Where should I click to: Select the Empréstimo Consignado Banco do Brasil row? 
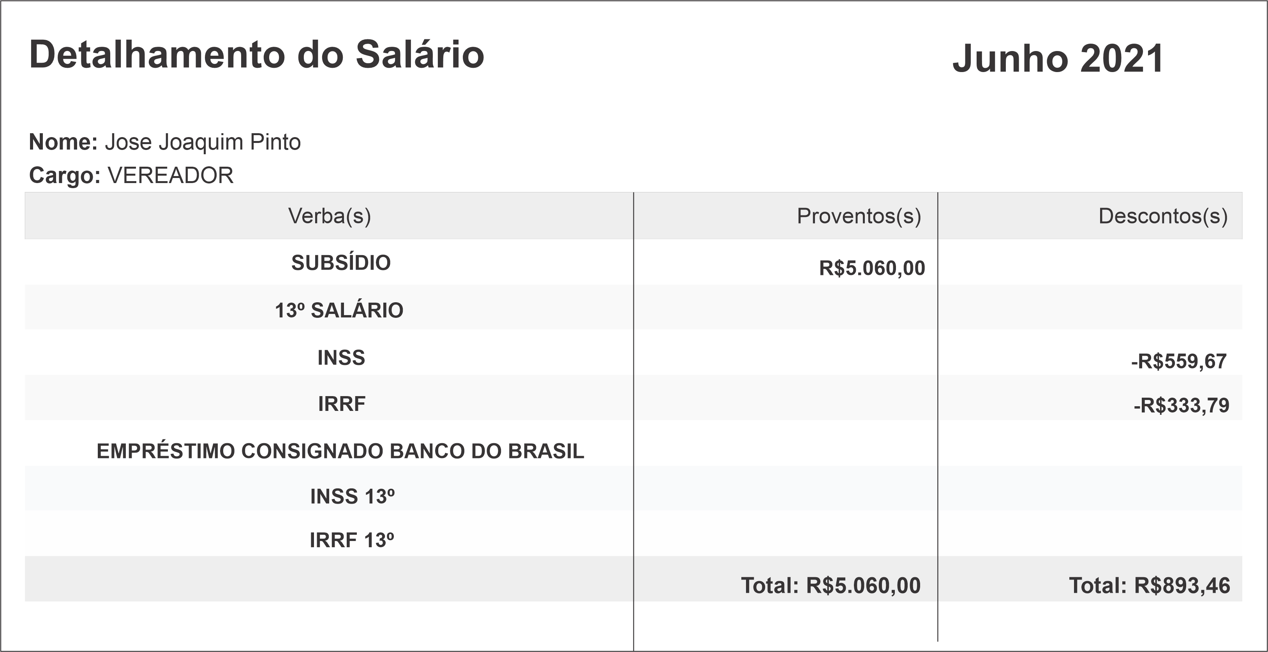(x=340, y=451)
